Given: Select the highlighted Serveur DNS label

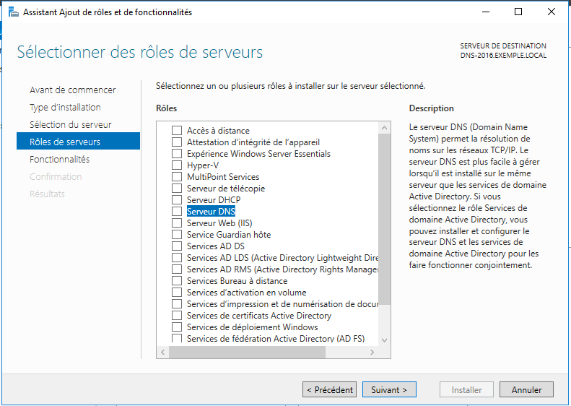Looking at the screenshot, I should (211, 212).
